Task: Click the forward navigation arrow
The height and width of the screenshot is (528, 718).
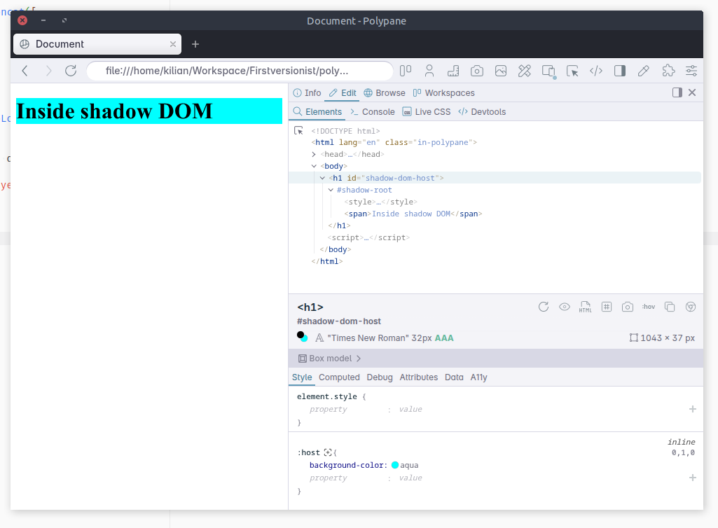Action: [x=48, y=71]
